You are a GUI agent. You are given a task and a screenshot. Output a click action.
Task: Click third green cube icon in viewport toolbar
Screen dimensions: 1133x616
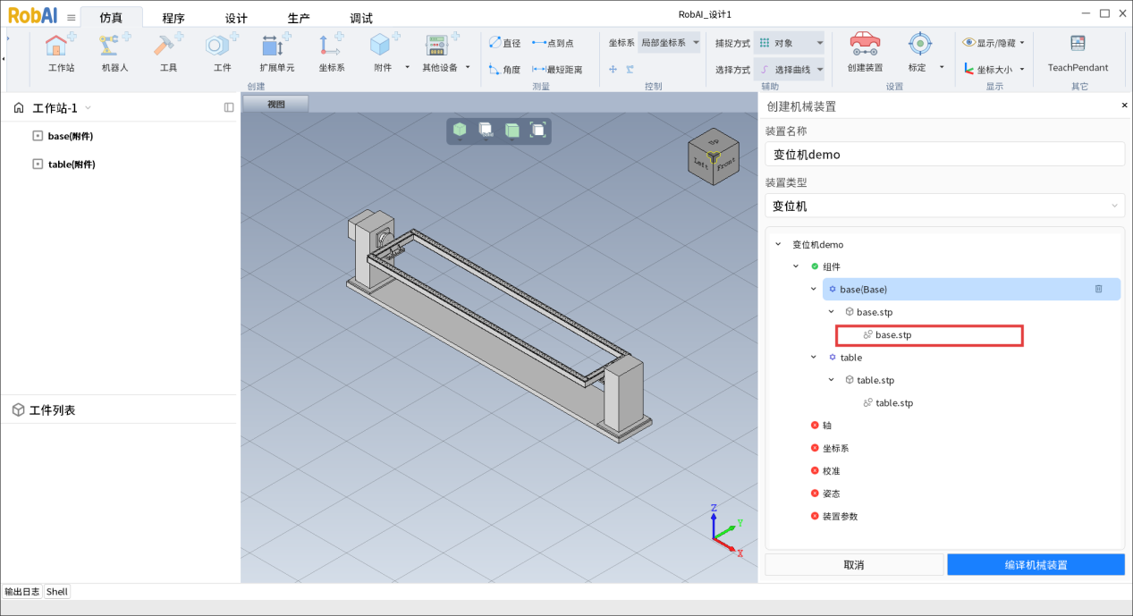click(x=512, y=131)
